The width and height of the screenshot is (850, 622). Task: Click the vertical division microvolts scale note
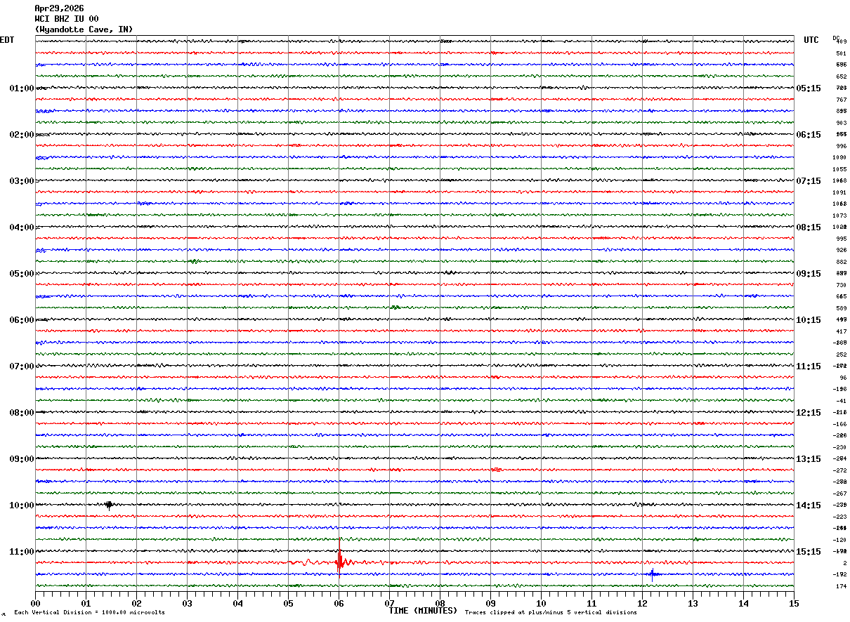(x=89, y=613)
